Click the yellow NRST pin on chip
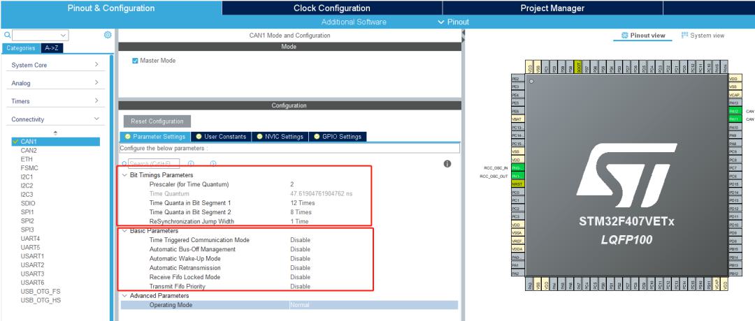 516,184
